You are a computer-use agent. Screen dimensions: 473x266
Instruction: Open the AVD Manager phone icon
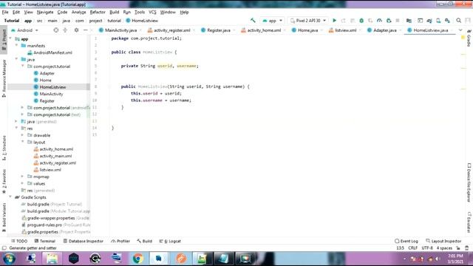(438, 21)
